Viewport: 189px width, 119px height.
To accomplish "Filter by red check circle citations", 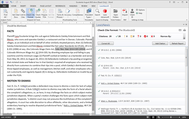I will coord(146,36).
